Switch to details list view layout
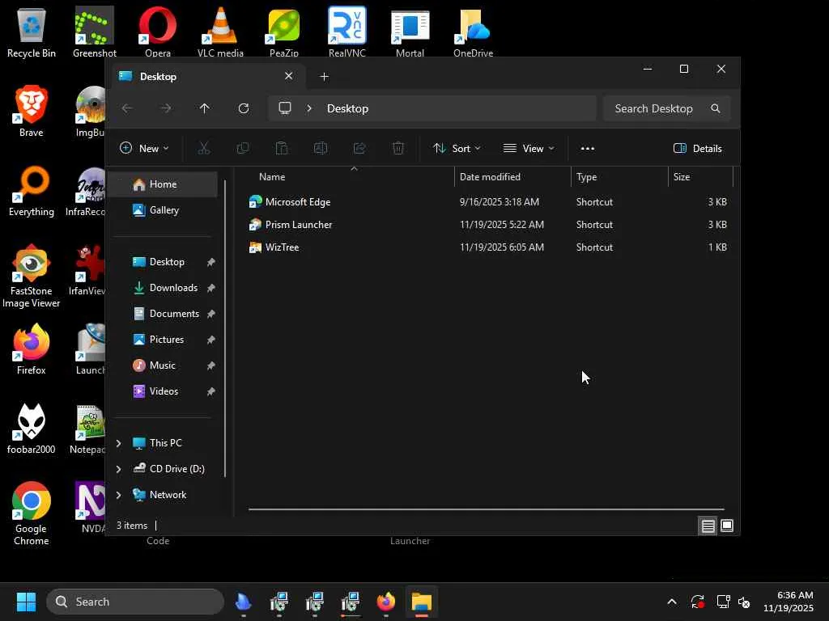Screen dimensions: 829x621 click(708, 526)
